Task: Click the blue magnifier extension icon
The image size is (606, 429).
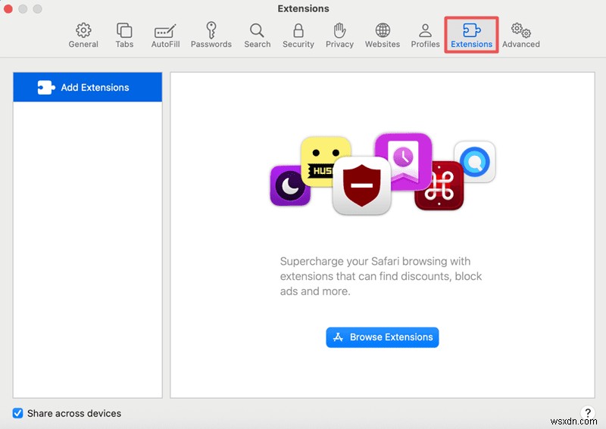Action: (x=475, y=162)
